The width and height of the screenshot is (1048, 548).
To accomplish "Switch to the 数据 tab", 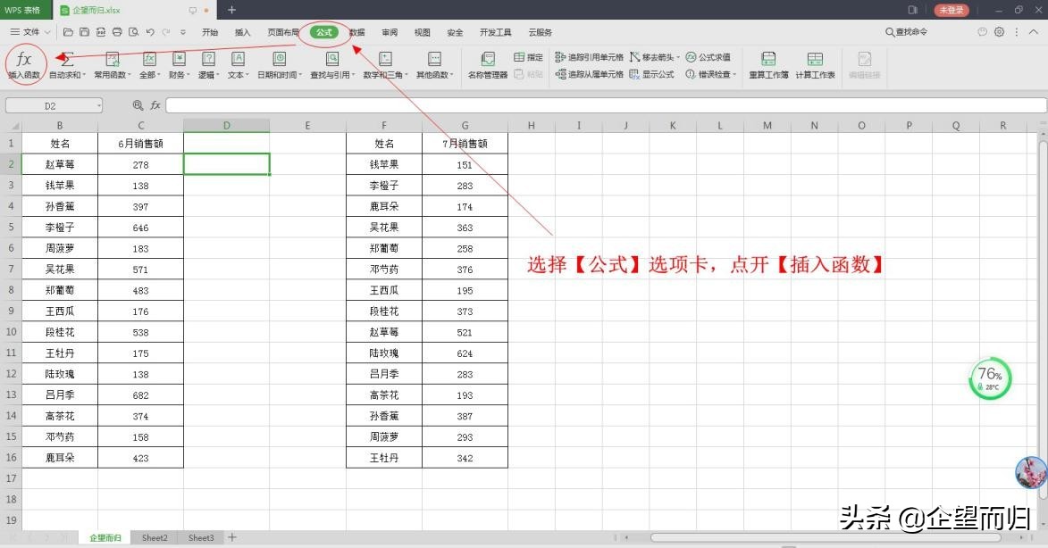I will (356, 32).
